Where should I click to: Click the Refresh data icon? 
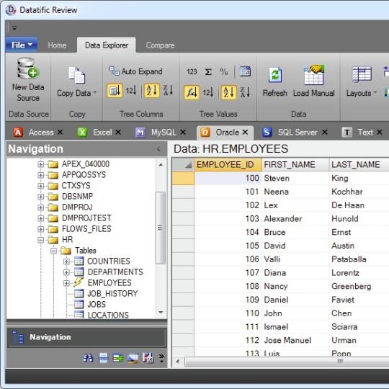[x=275, y=74]
